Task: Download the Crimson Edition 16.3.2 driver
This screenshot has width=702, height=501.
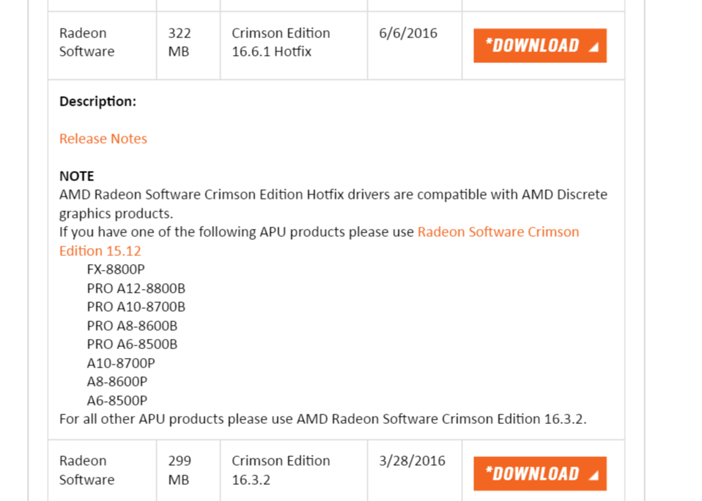Action: coord(540,473)
